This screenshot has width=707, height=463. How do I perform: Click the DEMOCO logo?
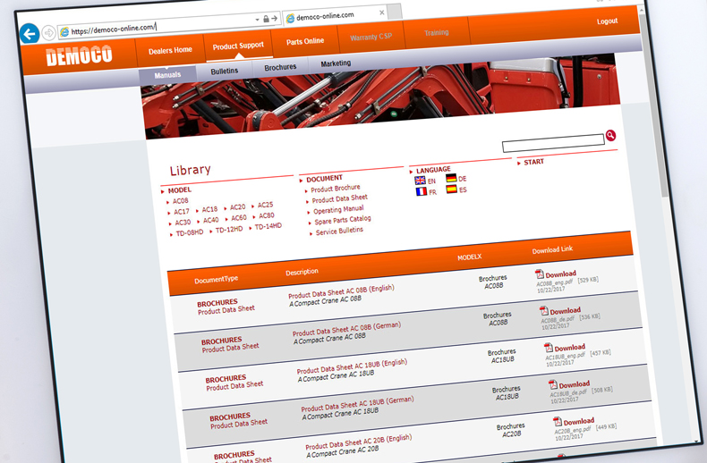(81, 55)
